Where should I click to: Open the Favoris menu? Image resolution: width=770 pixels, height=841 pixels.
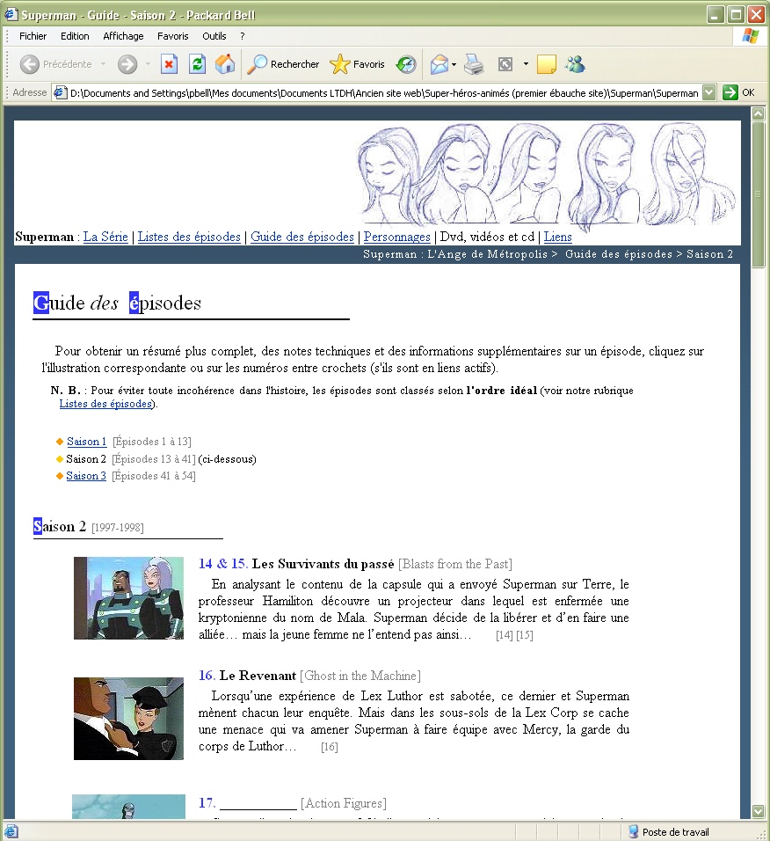(172, 36)
